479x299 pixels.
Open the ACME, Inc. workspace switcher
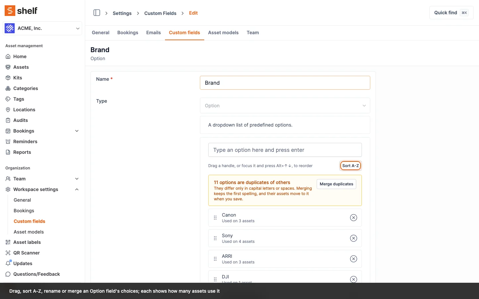pos(43,28)
